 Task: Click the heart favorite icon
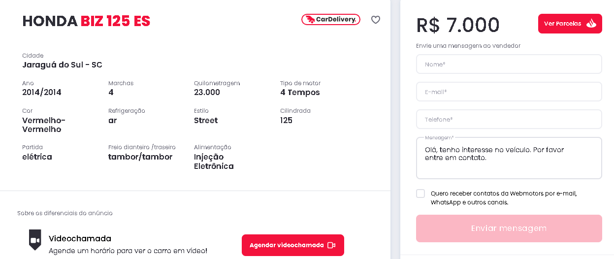[376, 20]
